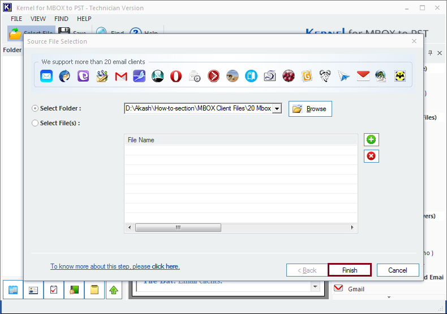Click the folder path input field
This screenshot has height=314, width=447.
[199, 108]
